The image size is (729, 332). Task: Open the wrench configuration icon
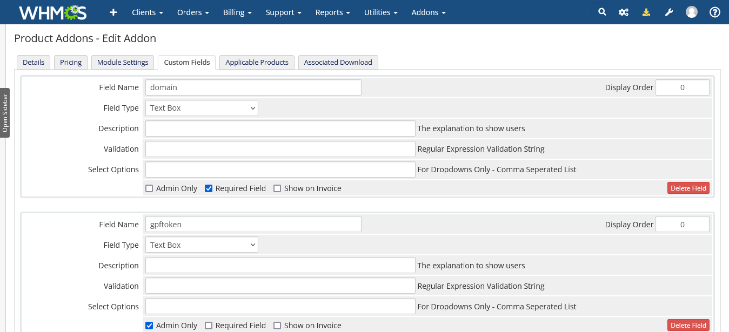click(x=669, y=12)
